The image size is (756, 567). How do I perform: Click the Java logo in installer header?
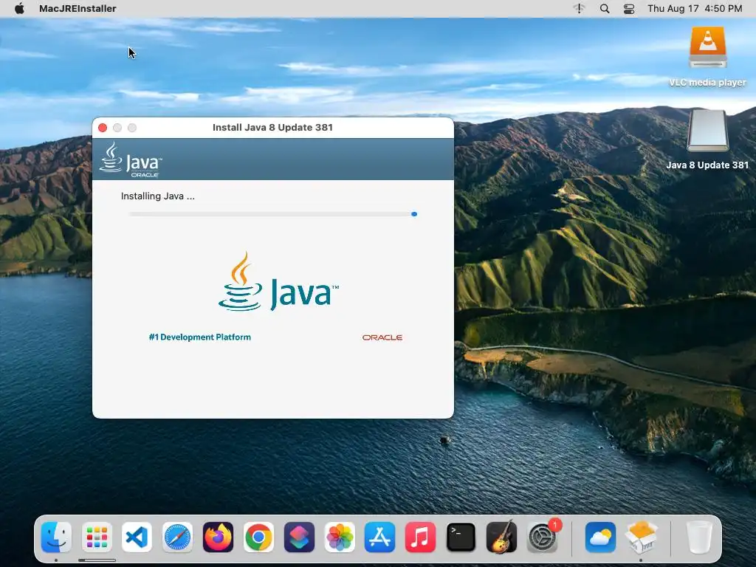point(131,159)
